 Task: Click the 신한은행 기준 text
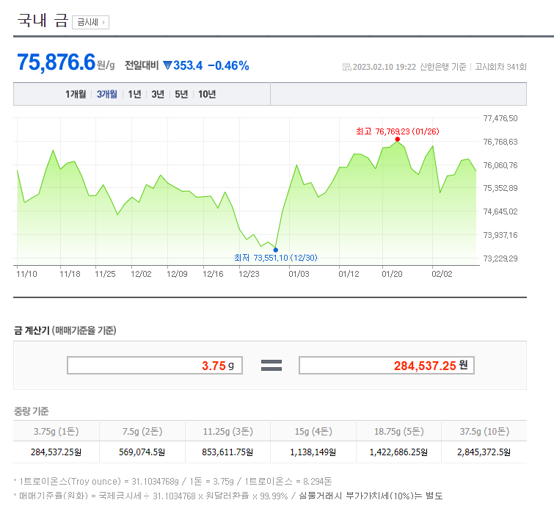coord(443,67)
